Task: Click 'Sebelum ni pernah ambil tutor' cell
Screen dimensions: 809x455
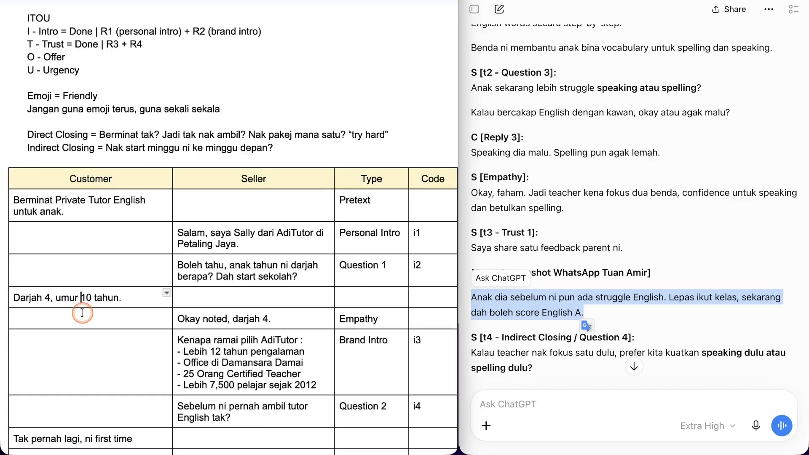Action: coord(254,412)
